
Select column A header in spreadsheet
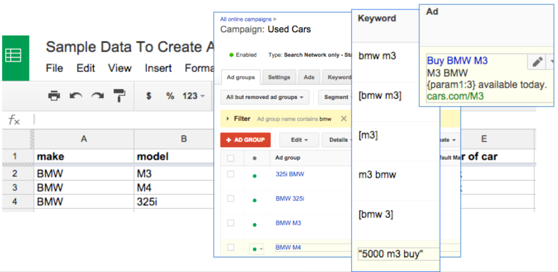tap(84, 139)
